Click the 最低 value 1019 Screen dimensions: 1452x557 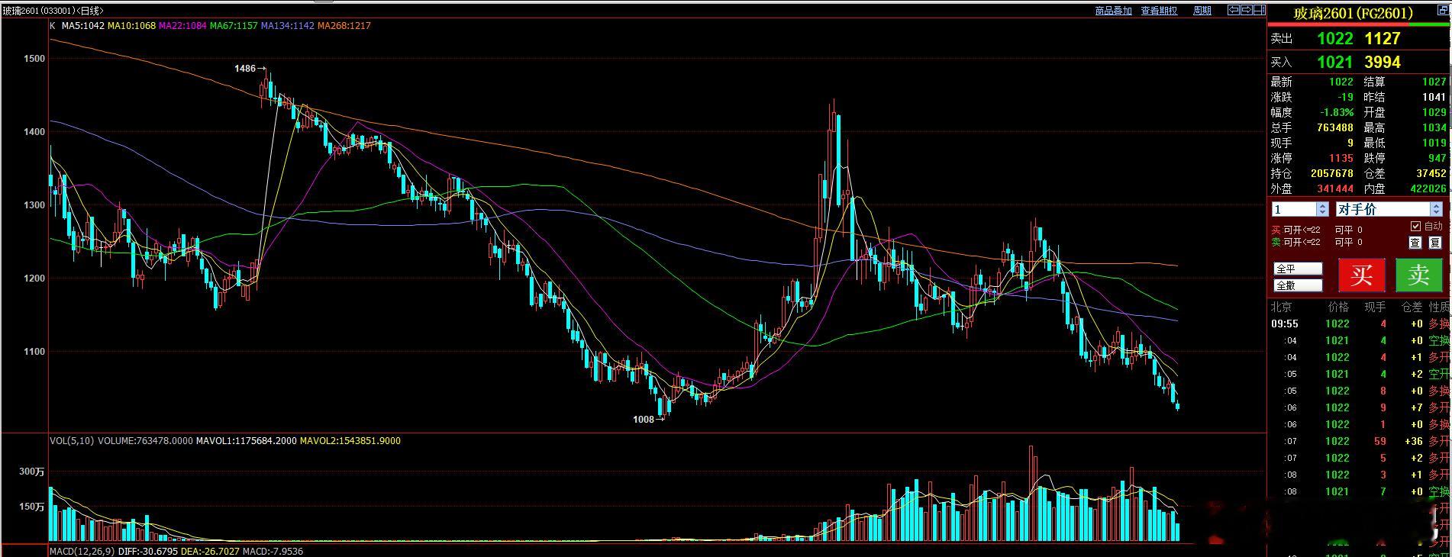1434,143
